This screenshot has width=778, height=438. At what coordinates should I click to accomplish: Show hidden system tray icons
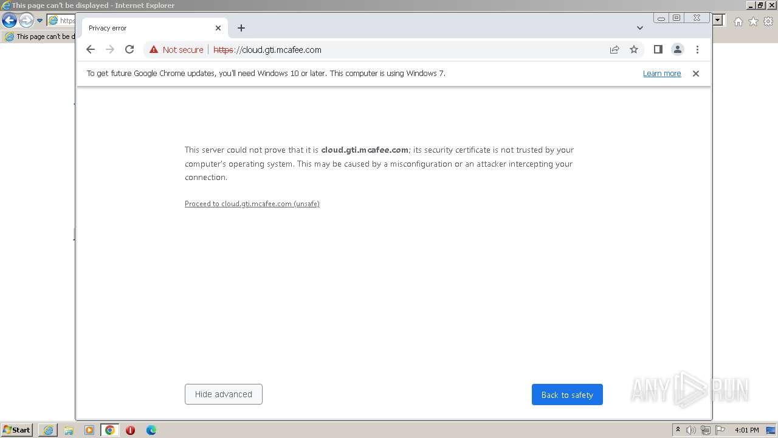coord(678,430)
